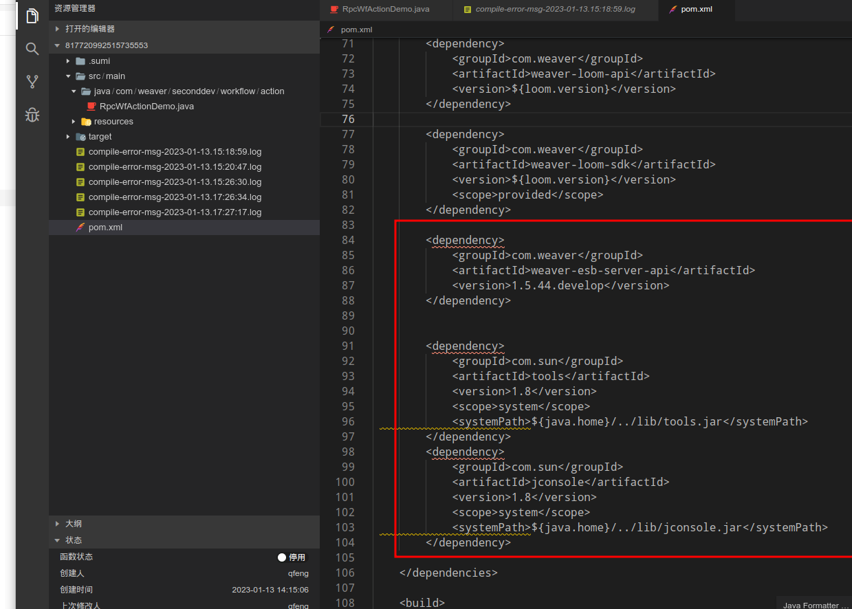Expand the resources folder arrow

tap(74, 122)
